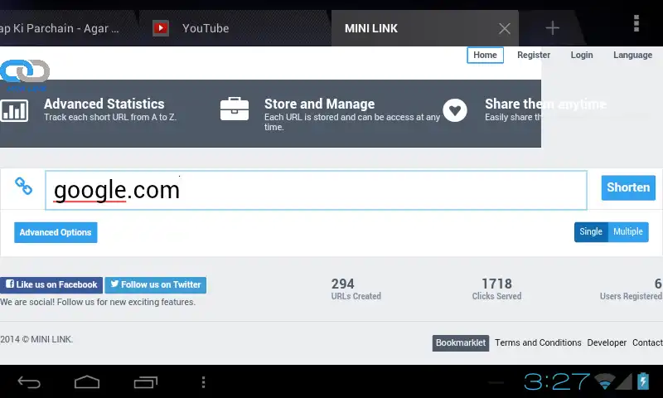
Task: Click the YouTube favicon icon
Action: pyautogui.click(x=161, y=28)
